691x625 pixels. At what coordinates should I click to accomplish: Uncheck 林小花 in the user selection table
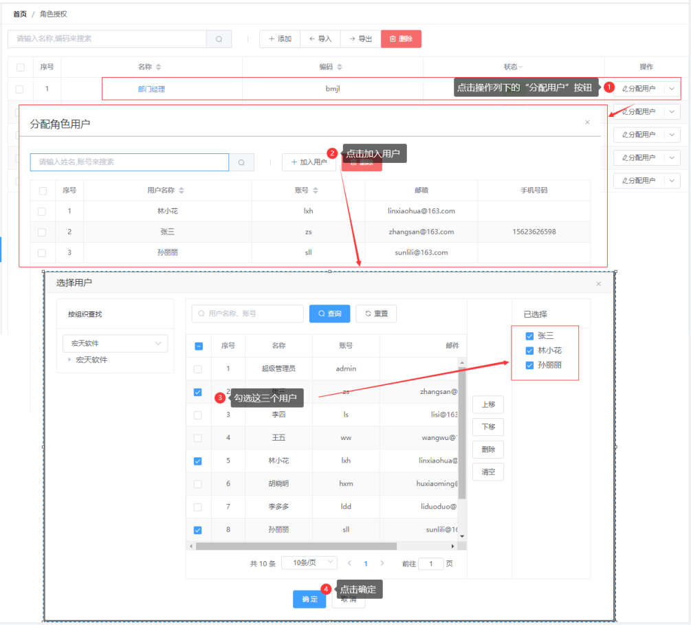198,461
